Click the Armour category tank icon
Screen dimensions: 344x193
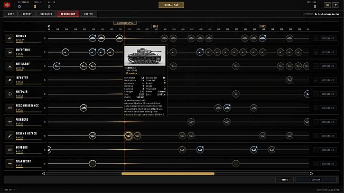pos(10,38)
